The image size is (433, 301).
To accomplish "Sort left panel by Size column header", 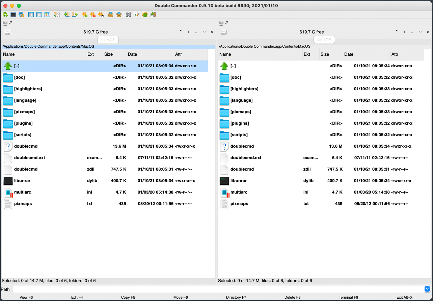I will (115, 54).
